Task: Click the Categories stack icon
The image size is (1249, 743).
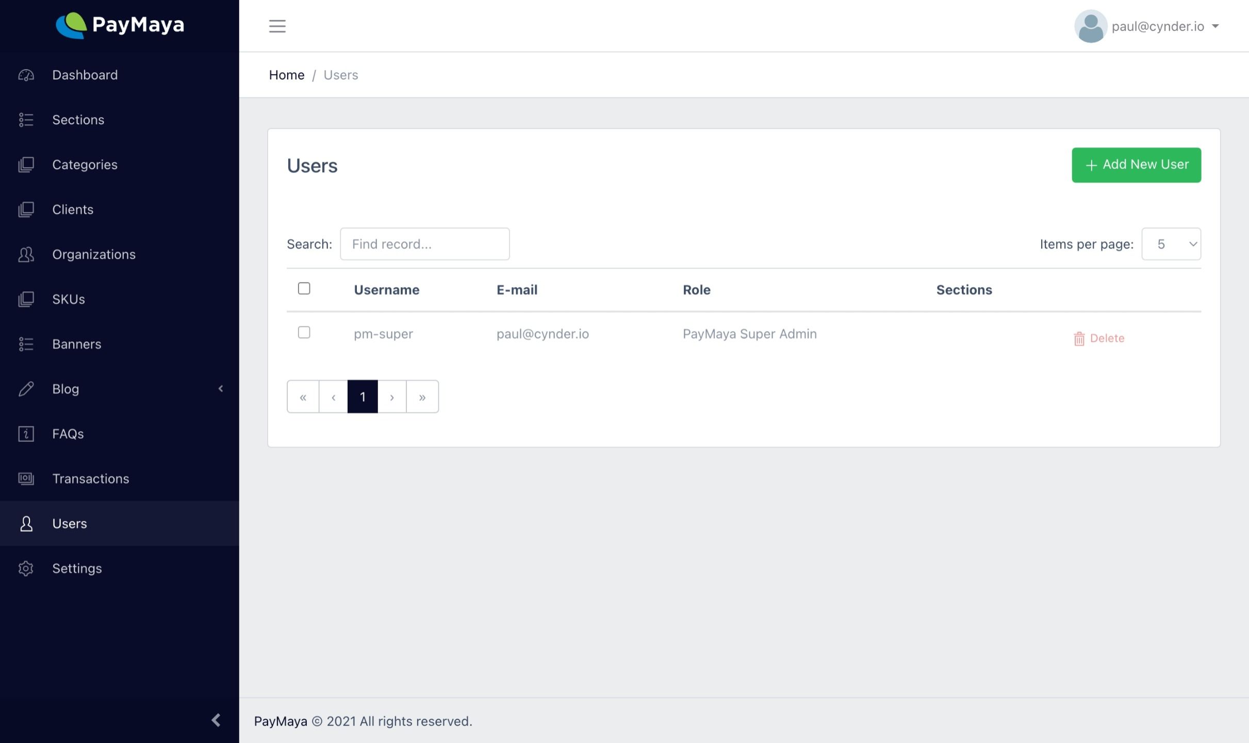Action: tap(26, 164)
